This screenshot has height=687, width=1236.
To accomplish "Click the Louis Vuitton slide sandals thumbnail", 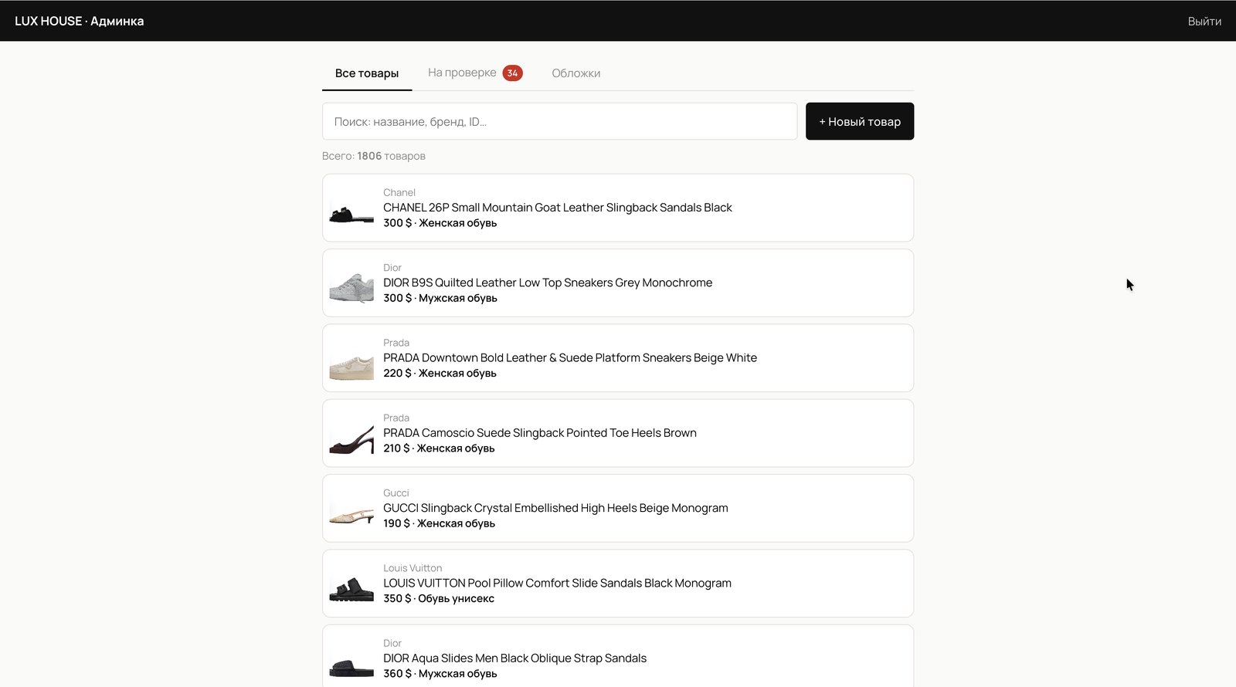I will 351,584.
